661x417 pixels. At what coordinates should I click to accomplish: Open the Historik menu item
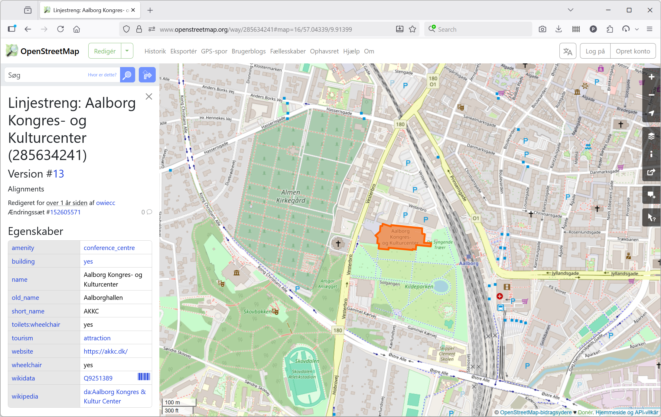tap(155, 51)
